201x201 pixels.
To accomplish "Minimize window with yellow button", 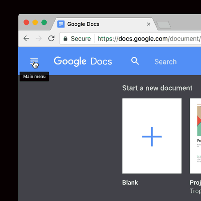I will coord(35,23).
